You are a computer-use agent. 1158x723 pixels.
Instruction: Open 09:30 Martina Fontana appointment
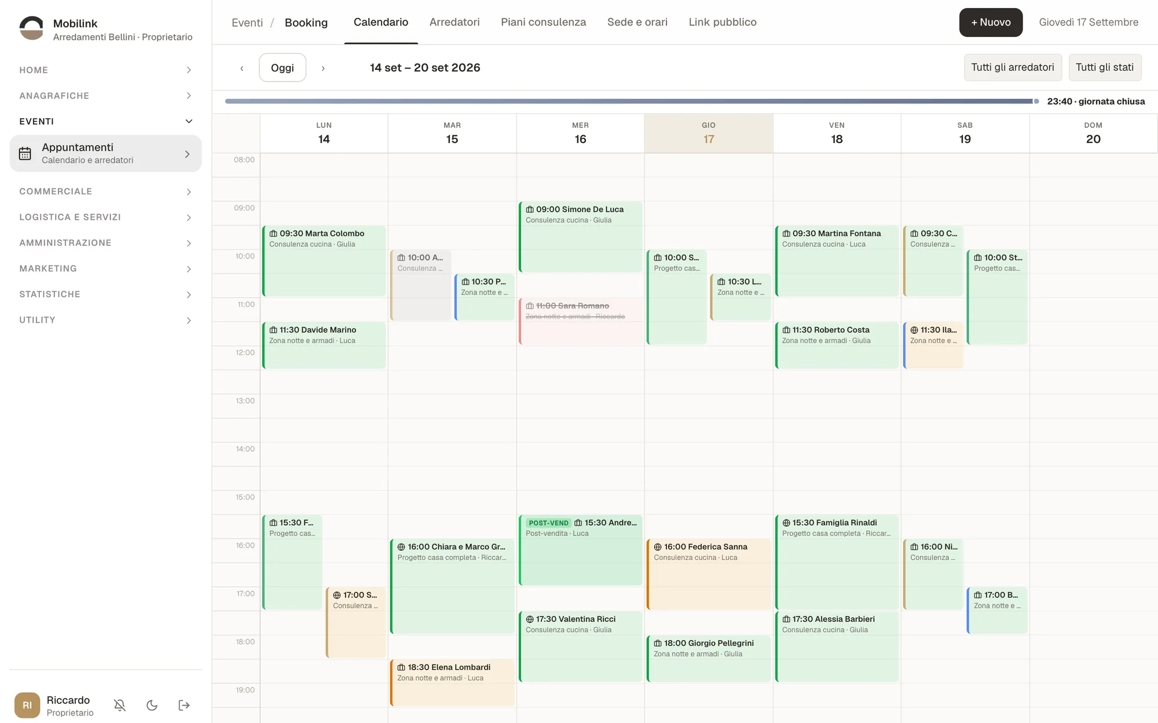click(837, 261)
